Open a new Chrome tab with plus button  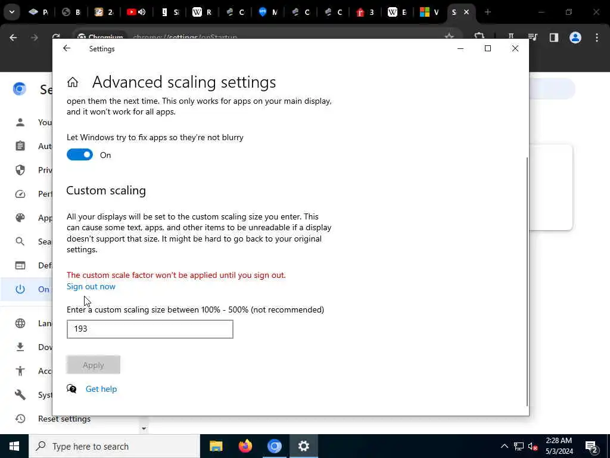(487, 12)
